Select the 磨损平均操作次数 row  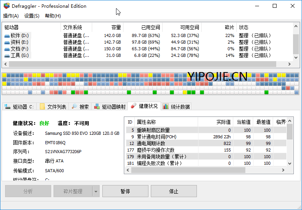206,150
